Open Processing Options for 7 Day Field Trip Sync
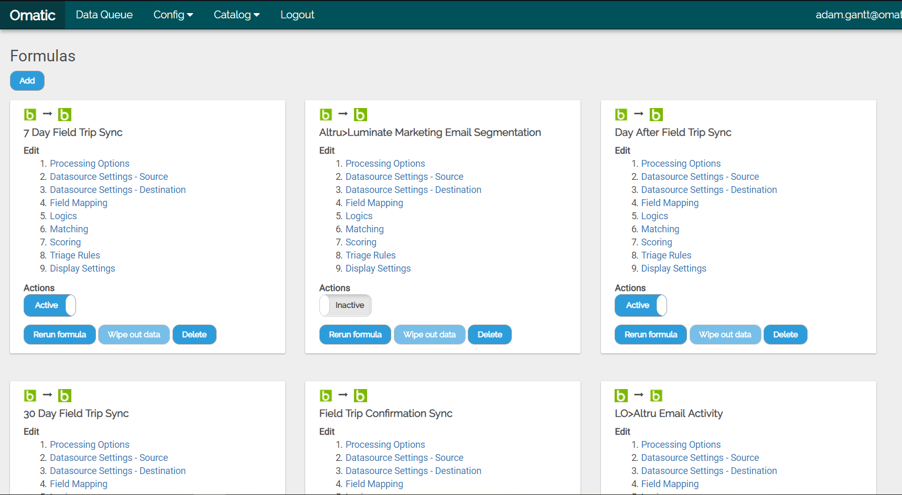 [90, 164]
